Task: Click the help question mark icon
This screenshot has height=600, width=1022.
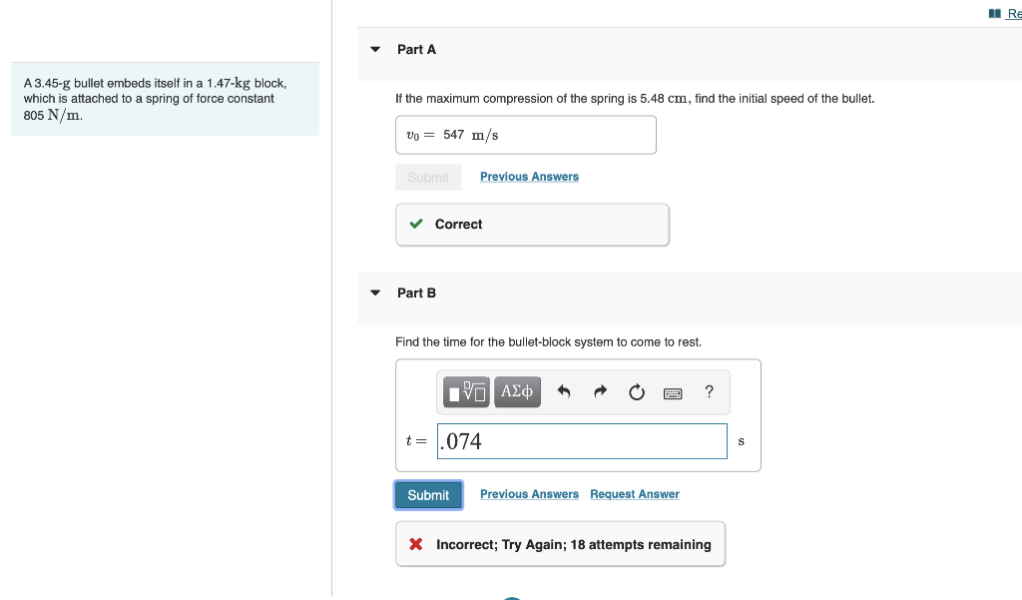Action: click(x=710, y=391)
